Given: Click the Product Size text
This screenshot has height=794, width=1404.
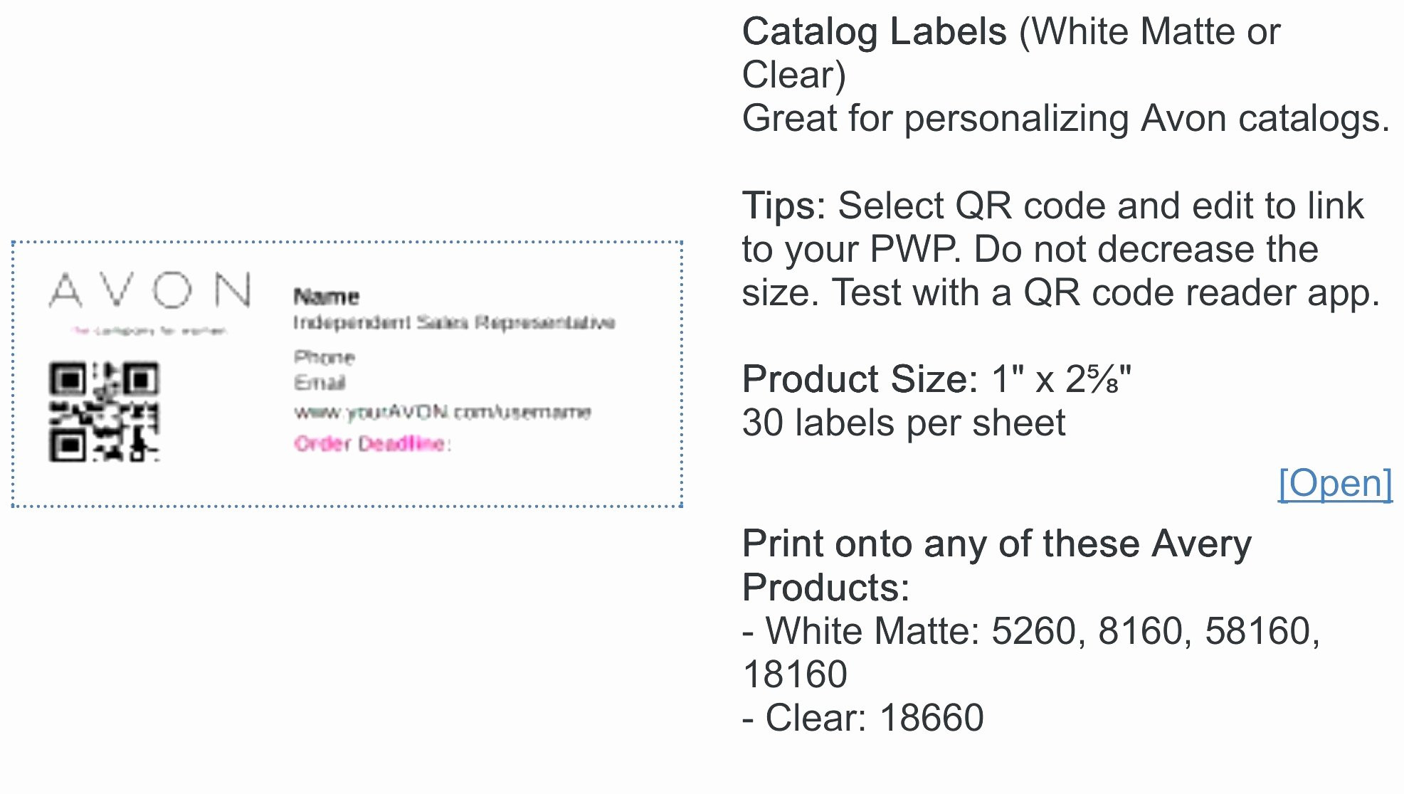Looking at the screenshot, I should tap(936, 379).
